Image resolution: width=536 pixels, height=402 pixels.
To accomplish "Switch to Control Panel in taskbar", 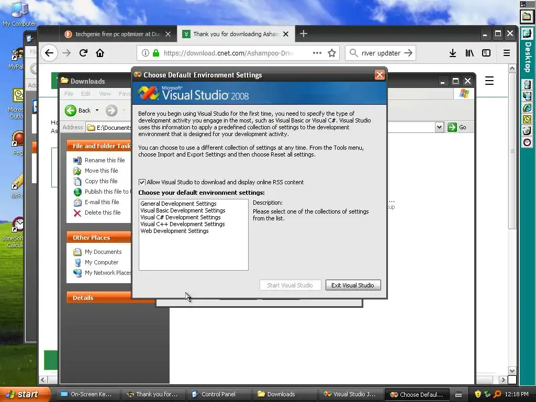I will (x=218, y=394).
